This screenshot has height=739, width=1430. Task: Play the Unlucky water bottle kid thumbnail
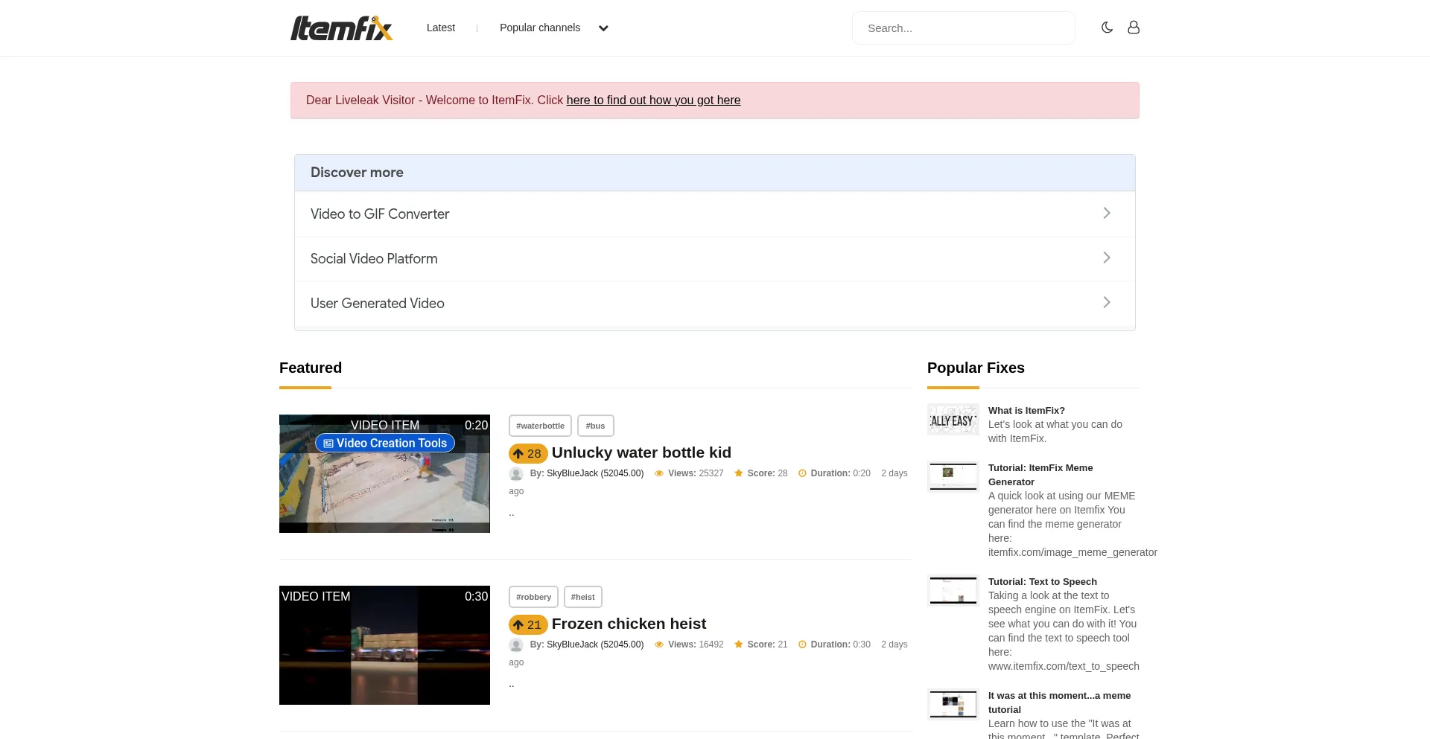coord(384,473)
